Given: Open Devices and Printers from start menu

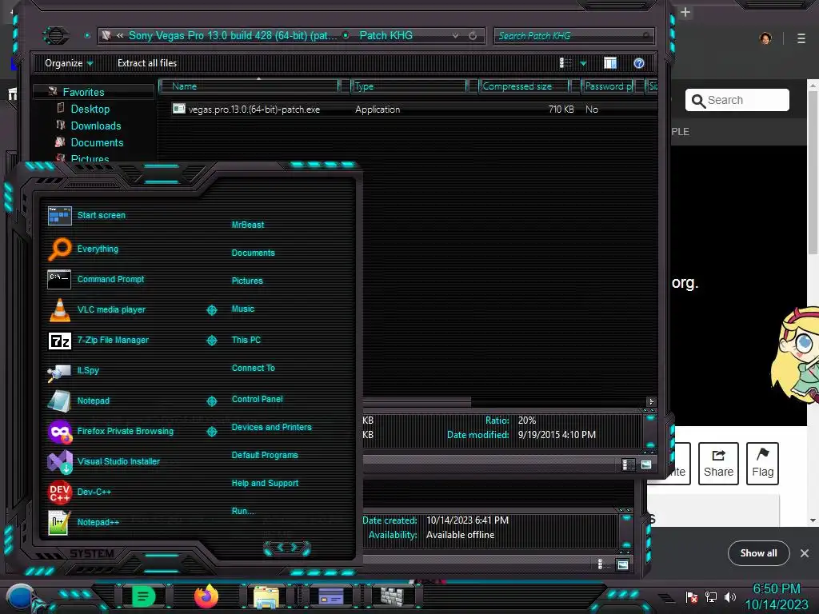Looking at the screenshot, I should (x=271, y=427).
